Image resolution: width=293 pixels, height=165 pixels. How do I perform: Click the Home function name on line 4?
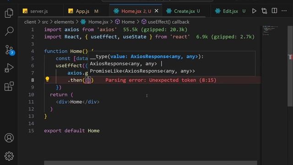(76, 51)
